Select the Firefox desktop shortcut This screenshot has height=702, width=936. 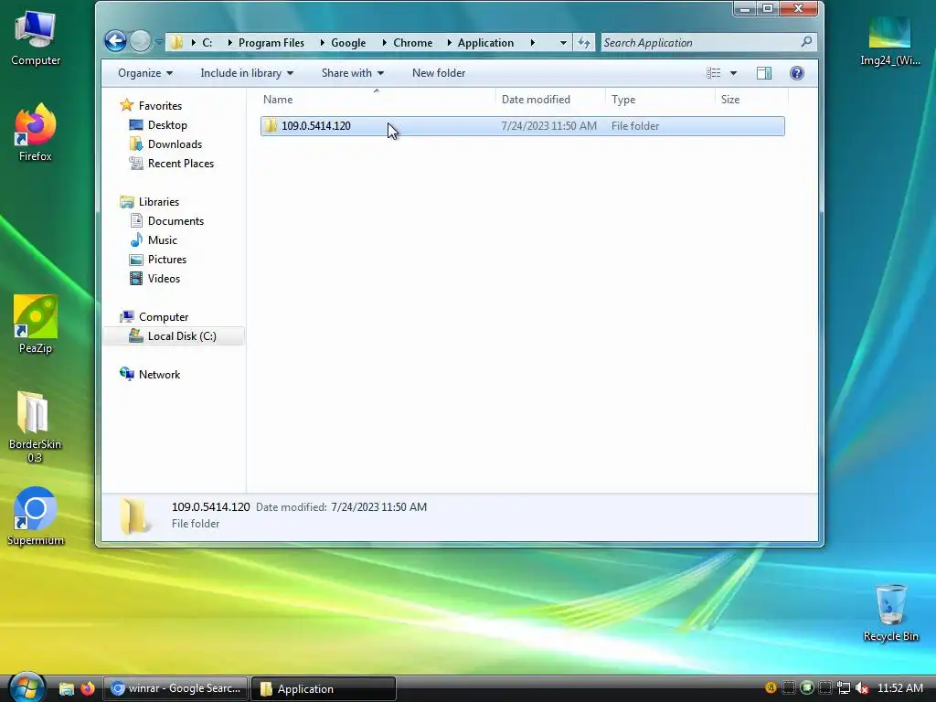click(x=36, y=133)
